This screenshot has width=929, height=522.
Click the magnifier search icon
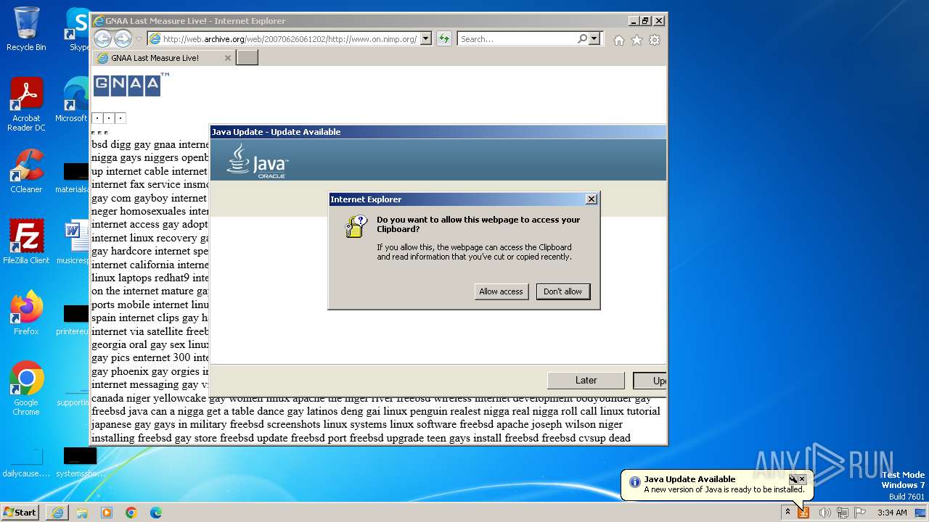[582, 39]
